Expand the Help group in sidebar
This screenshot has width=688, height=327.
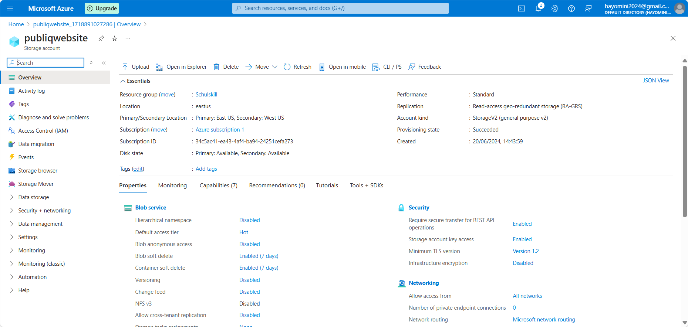tap(55, 290)
